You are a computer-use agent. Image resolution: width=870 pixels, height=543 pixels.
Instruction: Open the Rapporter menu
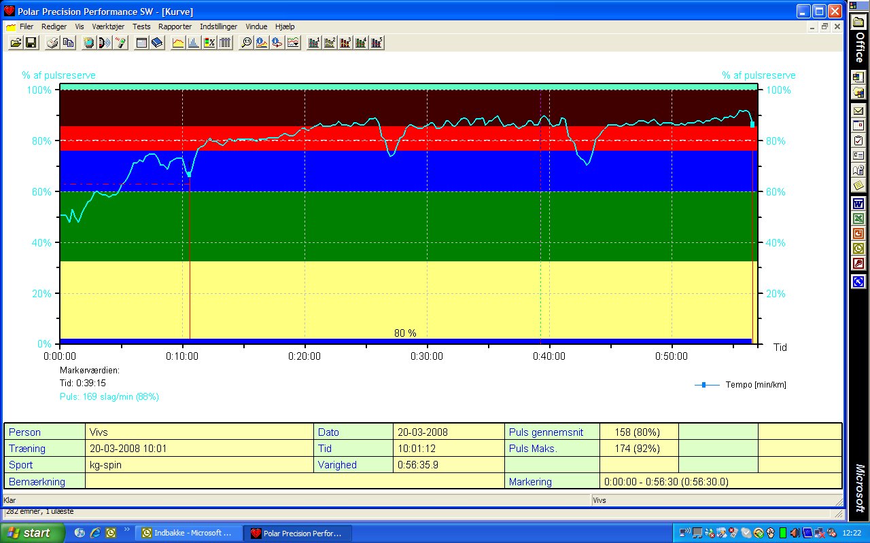(175, 26)
